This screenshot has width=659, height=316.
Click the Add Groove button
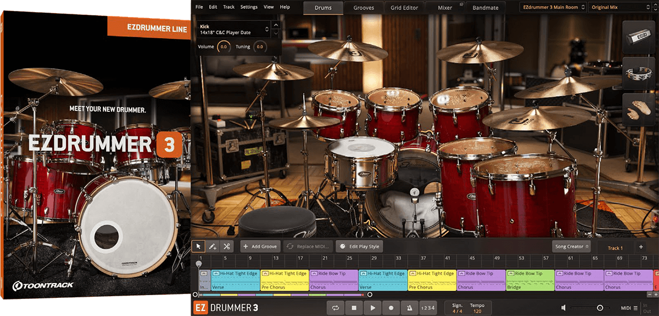(260, 246)
